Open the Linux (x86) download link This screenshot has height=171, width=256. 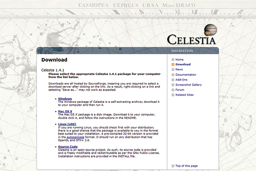67,124
